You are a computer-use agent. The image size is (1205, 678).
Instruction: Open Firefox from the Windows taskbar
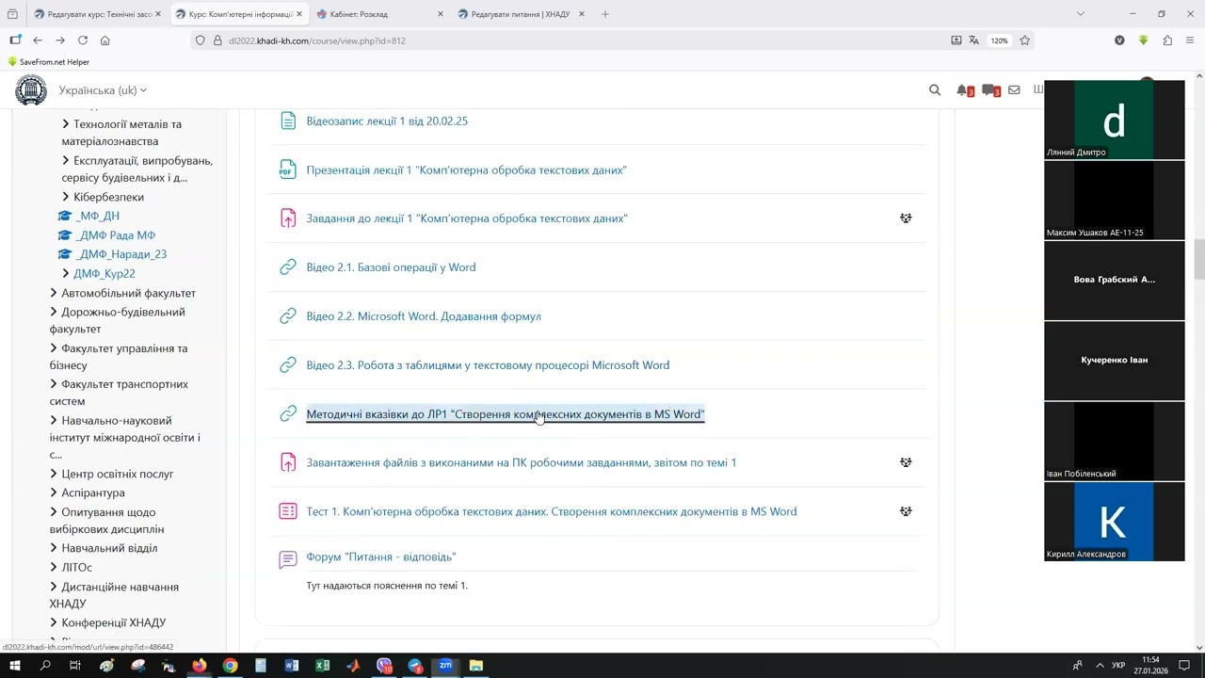(200, 666)
